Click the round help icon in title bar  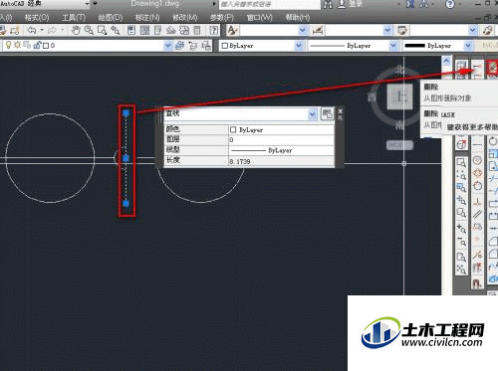click(449, 4)
